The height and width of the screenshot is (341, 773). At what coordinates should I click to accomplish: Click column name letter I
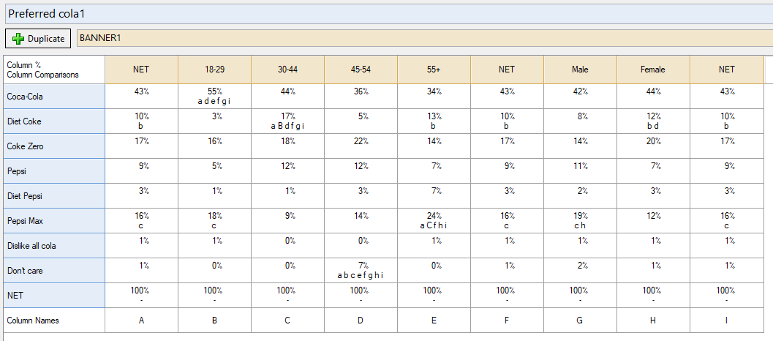pos(727,321)
